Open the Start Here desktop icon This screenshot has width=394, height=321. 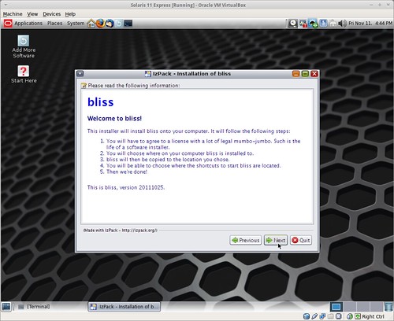click(24, 74)
